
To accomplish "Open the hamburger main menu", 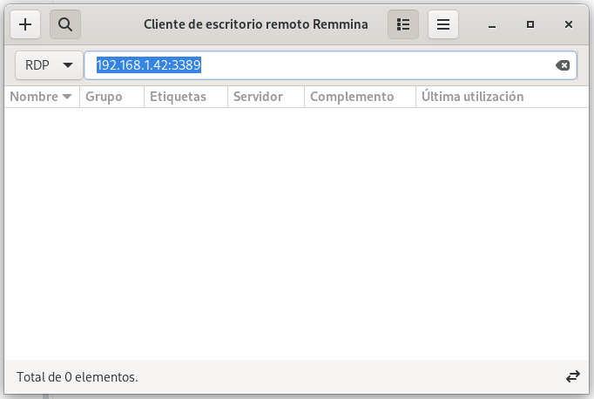I will pyautogui.click(x=443, y=25).
